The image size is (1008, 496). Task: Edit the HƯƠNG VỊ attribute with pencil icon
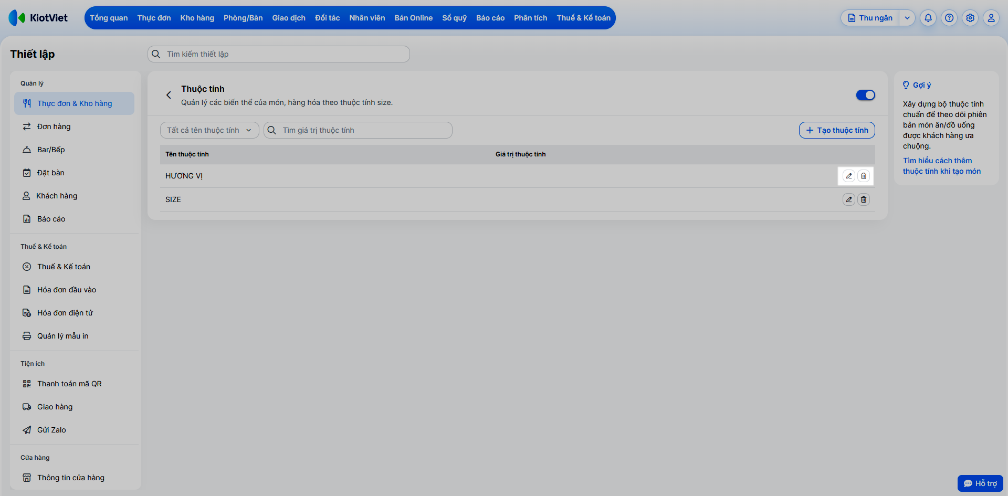point(849,176)
